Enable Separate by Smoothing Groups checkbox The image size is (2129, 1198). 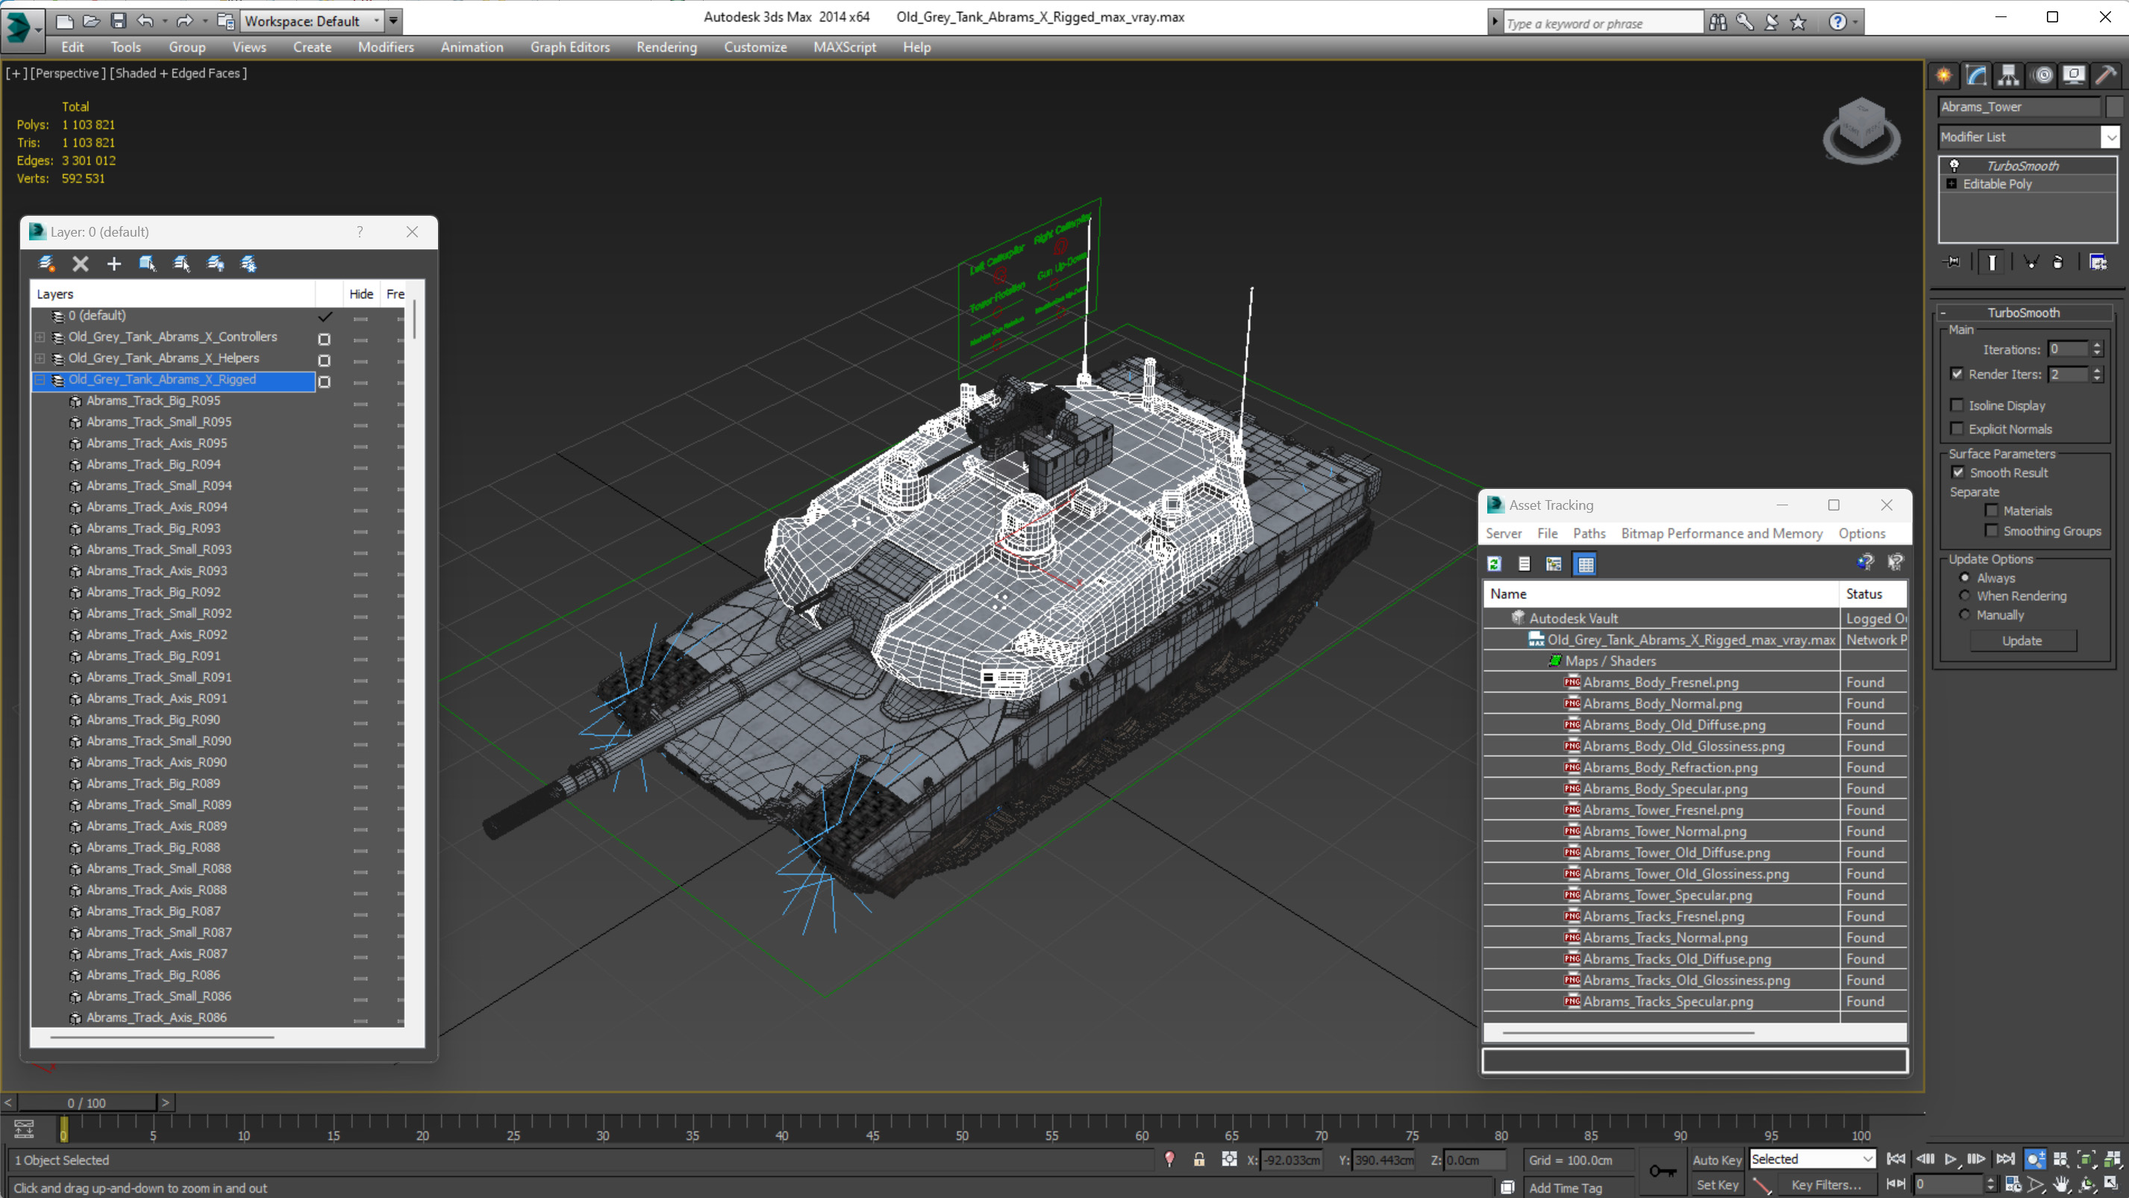click(1992, 531)
